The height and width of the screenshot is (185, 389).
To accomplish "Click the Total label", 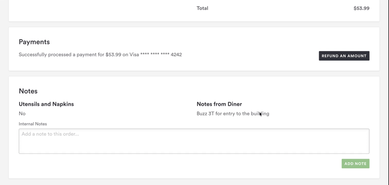I will point(202,8).
